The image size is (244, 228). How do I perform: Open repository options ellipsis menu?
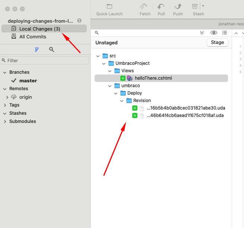[79, 20]
